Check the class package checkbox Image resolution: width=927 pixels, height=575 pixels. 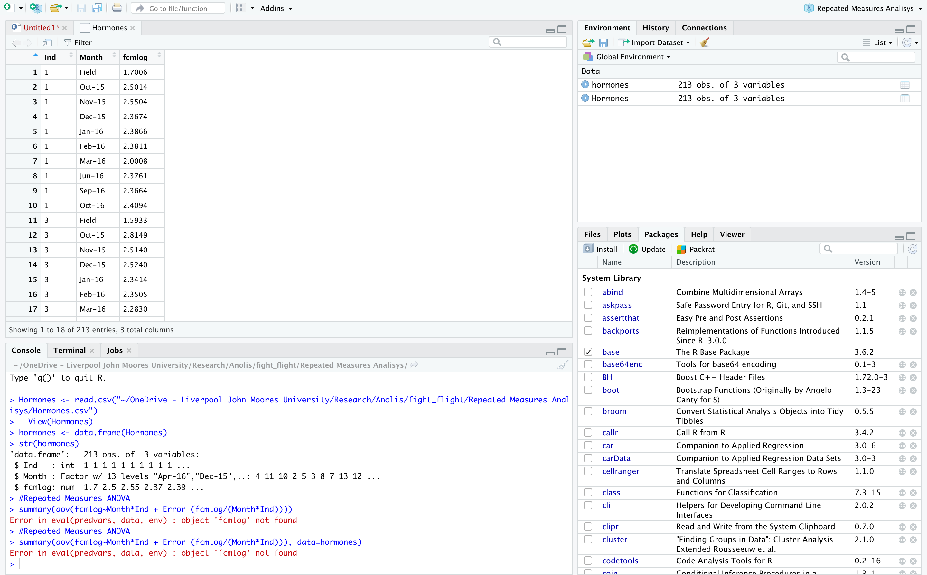pyautogui.click(x=588, y=493)
